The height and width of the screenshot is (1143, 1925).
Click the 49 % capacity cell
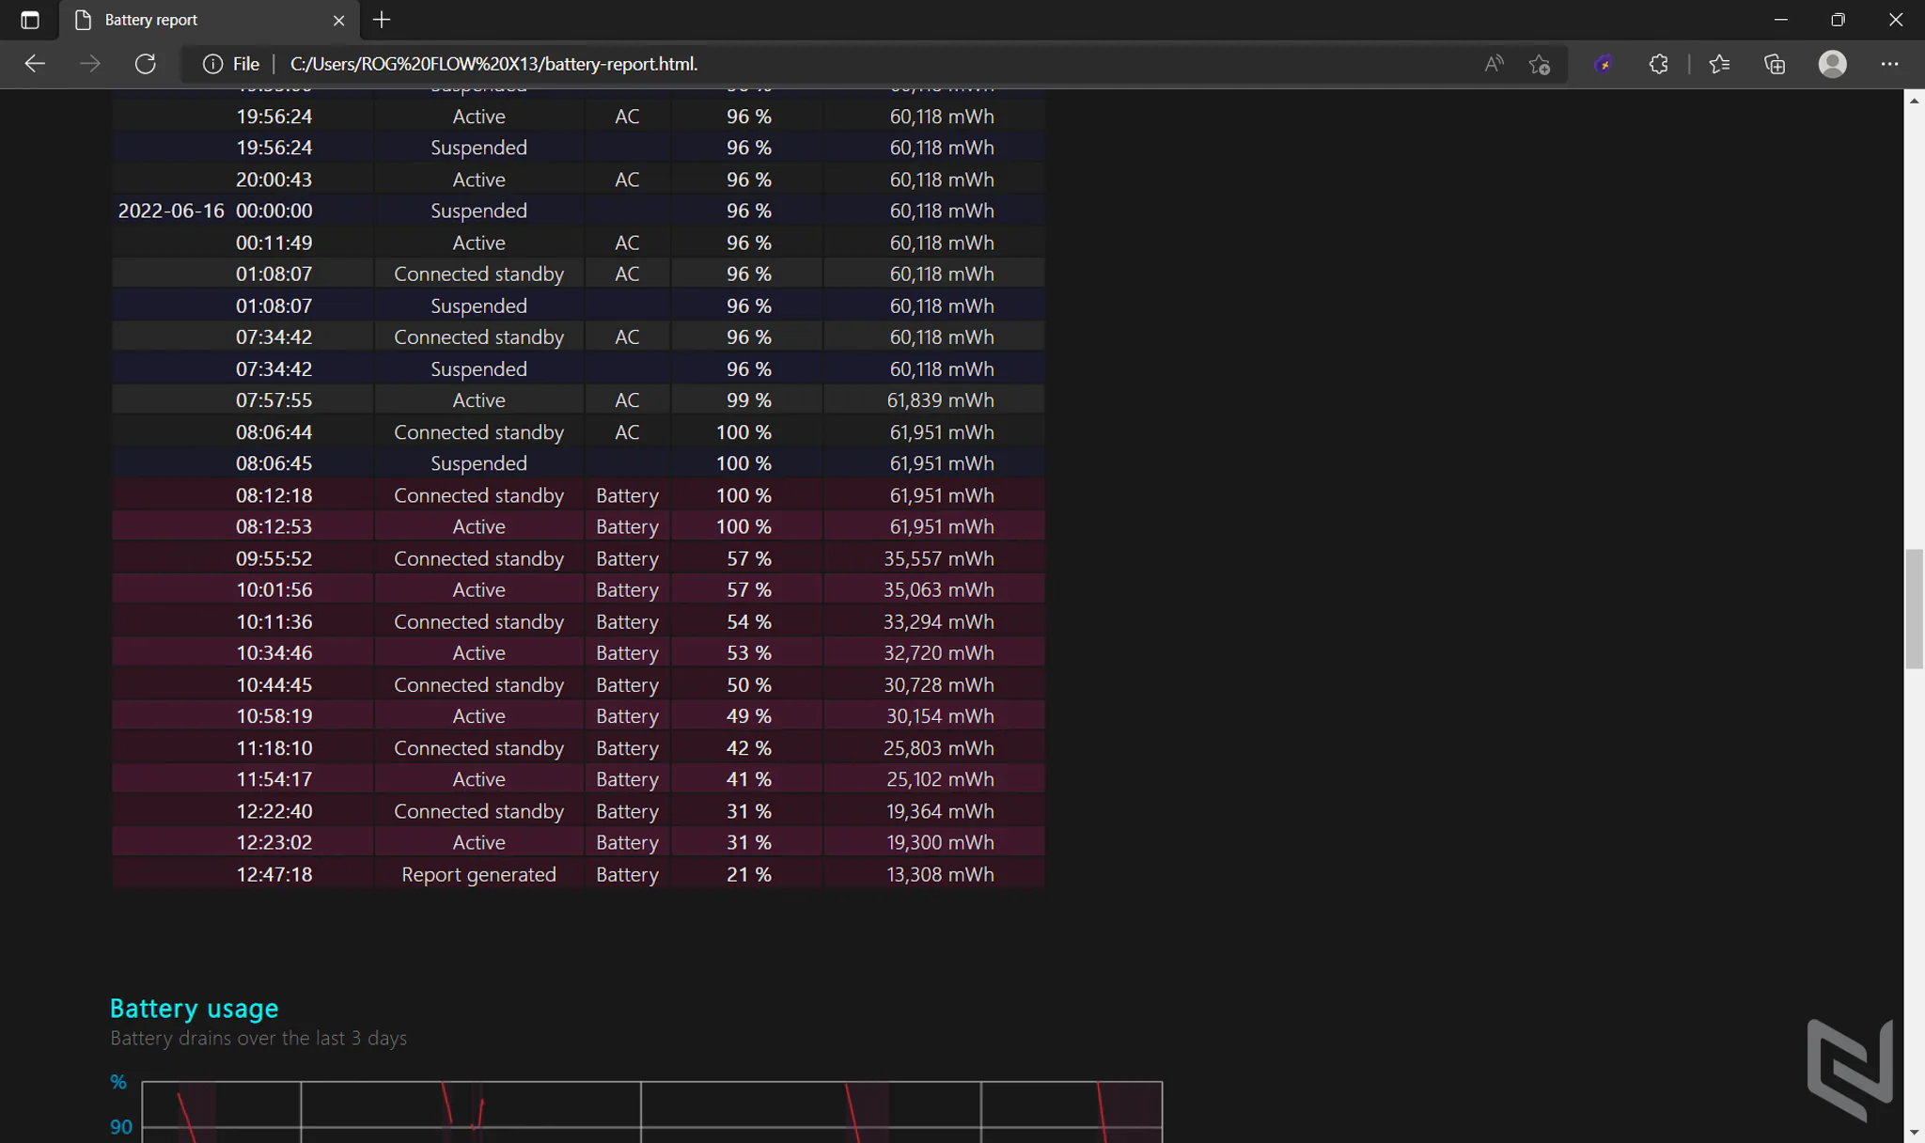pyautogui.click(x=748, y=715)
